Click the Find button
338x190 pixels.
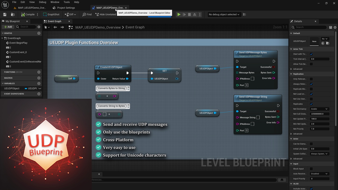pos(87,15)
